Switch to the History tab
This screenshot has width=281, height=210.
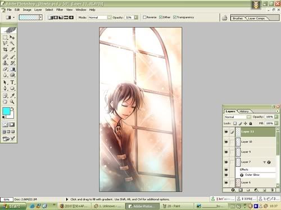coord(244,111)
